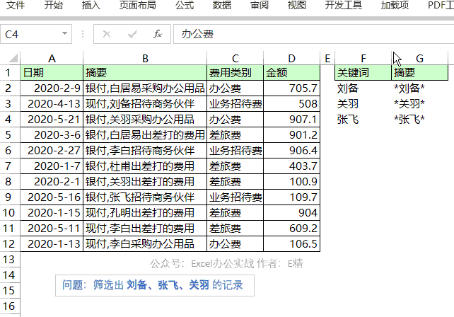The width and height of the screenshot is (454, 317).
Task: Click the Cancel (X) icon in formula bar
Action: [x=107, y=34]
